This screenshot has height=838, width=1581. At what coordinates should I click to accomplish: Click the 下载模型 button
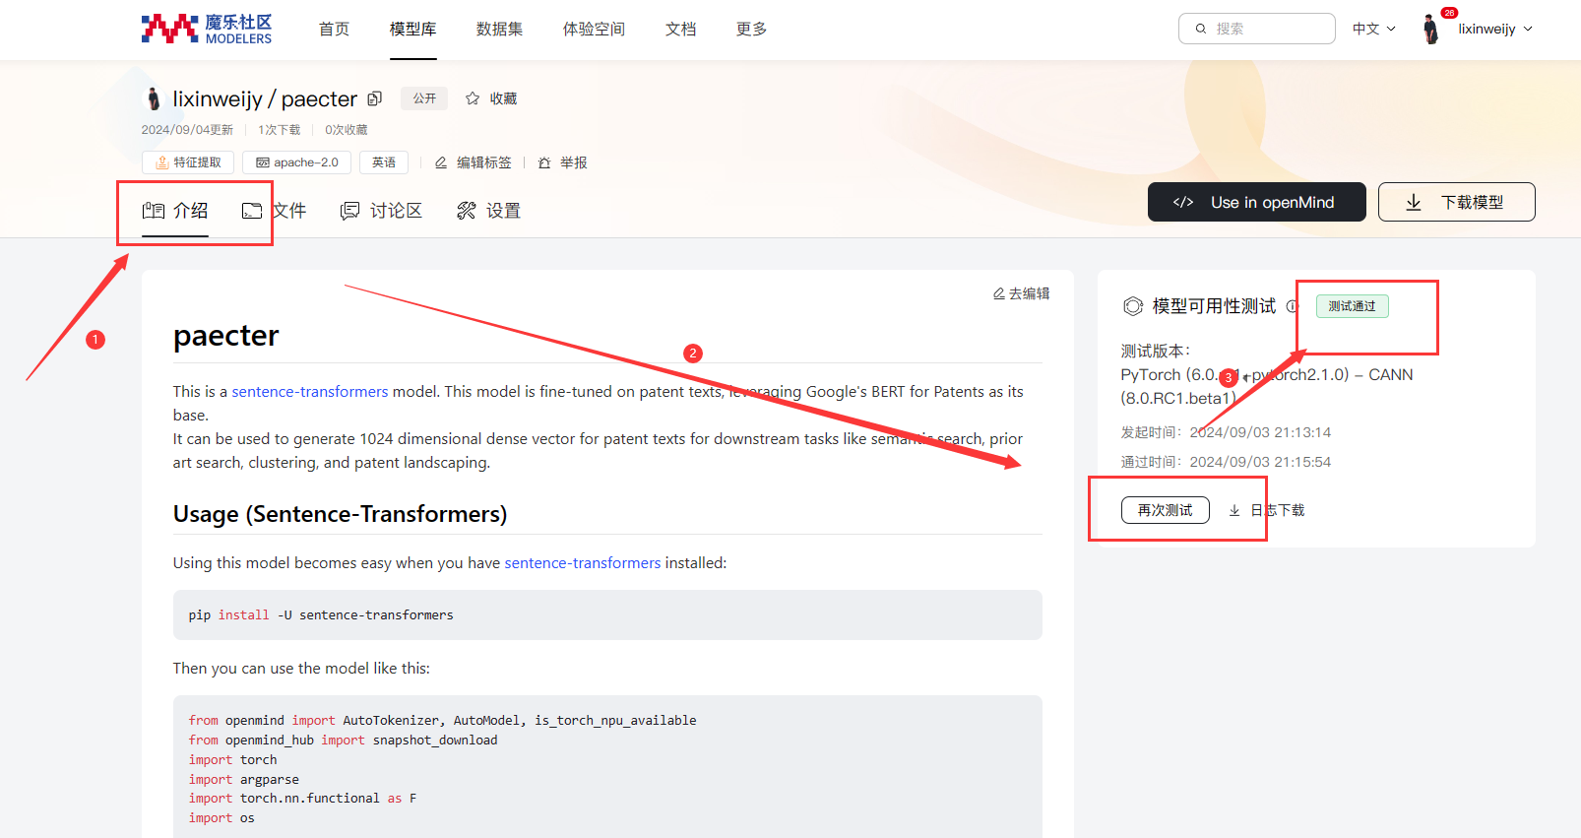(x=1456, y=202)
